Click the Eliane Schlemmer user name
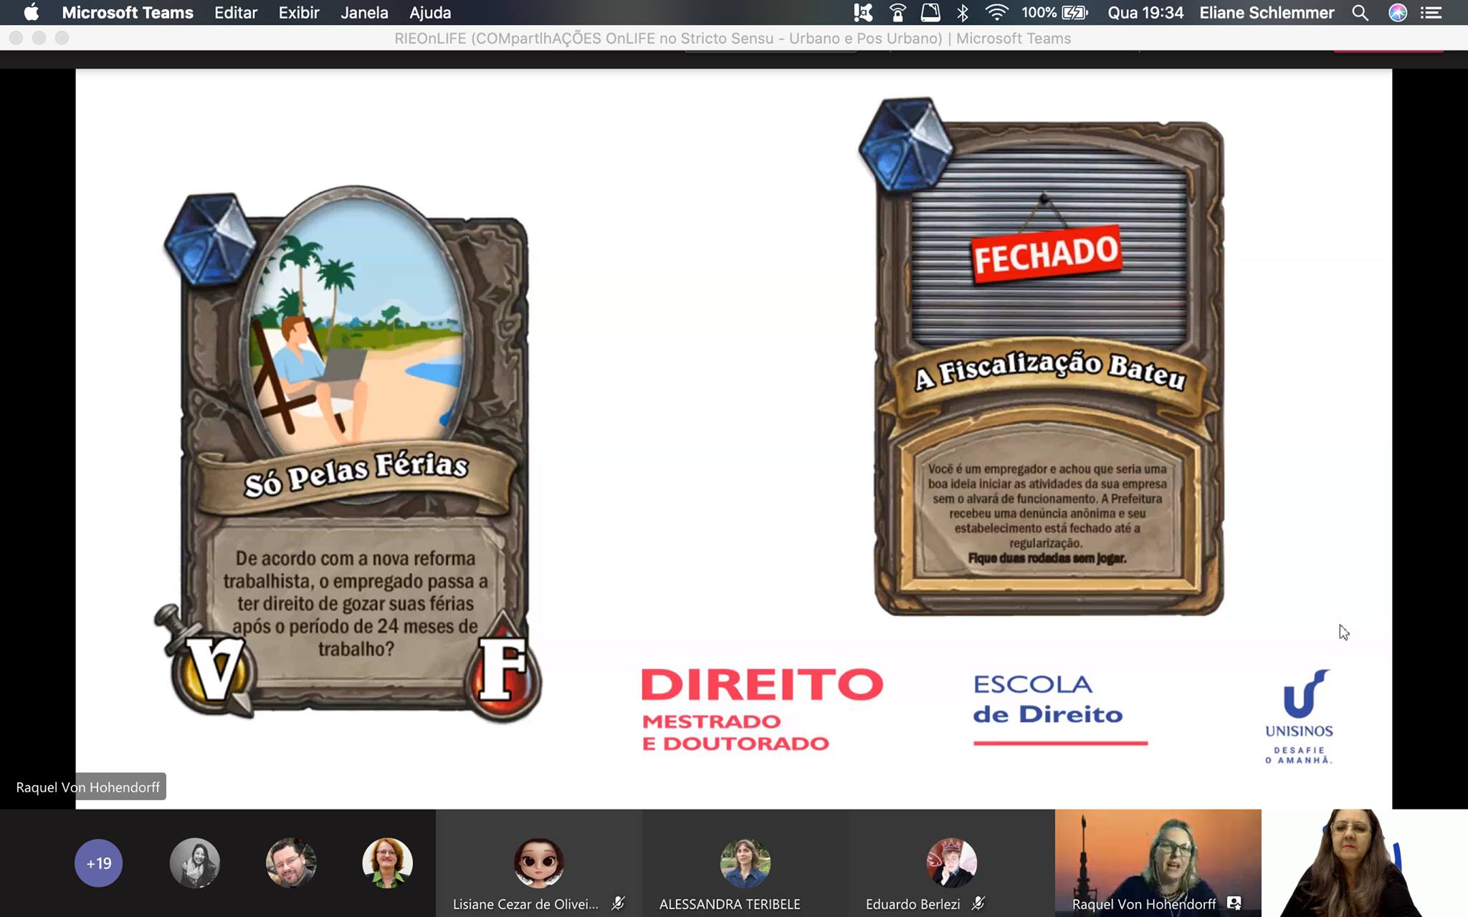 pyautogui.click(x=1267, y=12)
